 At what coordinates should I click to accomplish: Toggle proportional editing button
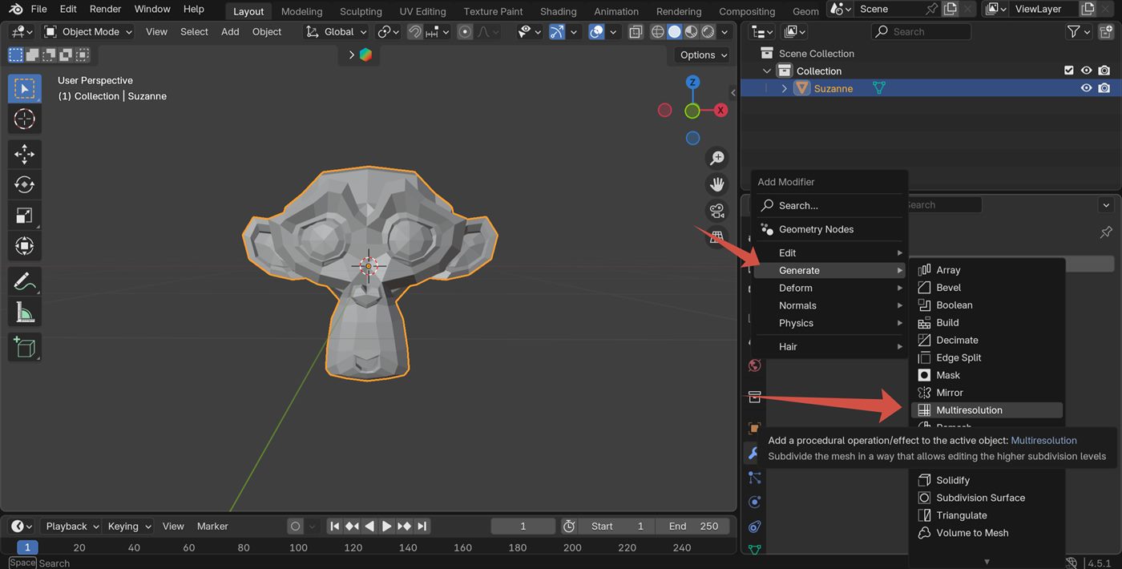pyautogui.click(x=465, y=31)
